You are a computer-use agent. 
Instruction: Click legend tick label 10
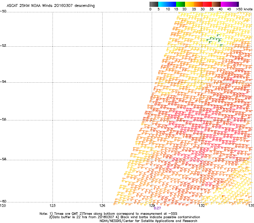(168, 9)
